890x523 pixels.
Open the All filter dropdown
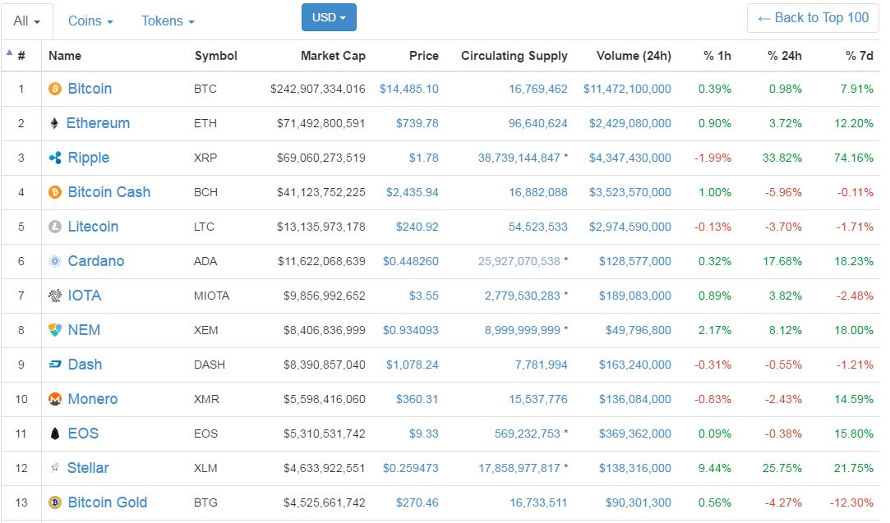tap(26, 21)
